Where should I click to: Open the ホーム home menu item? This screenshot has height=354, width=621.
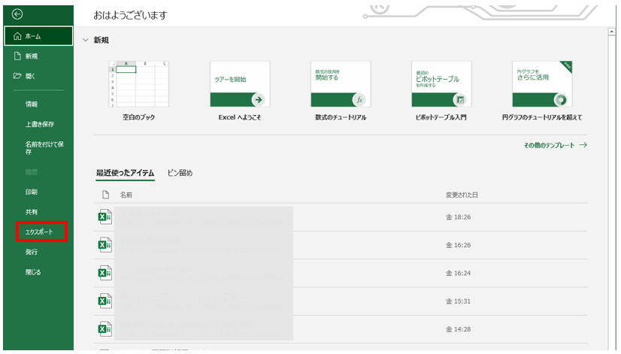pos(38,36)
